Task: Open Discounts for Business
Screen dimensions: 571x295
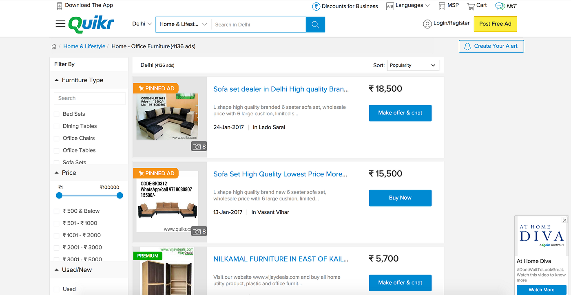Action: pos(350,6)
